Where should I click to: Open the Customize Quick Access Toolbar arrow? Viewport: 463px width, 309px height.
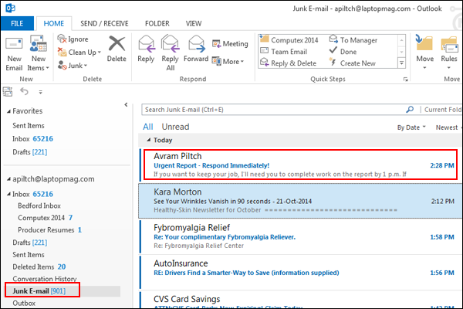pyautogui.click(x=40, y=92)
